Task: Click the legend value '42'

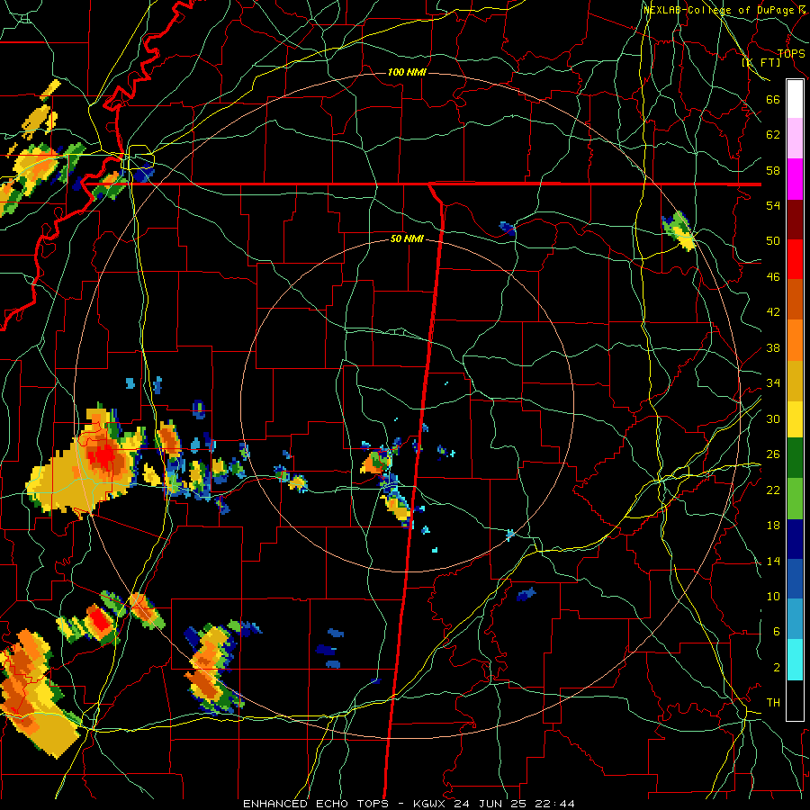Action: pos(773,312)
